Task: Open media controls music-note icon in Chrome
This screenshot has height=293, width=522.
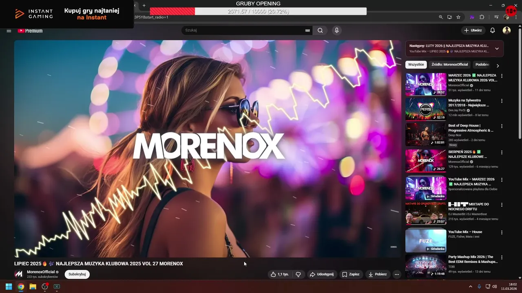Action: point(496,17)
